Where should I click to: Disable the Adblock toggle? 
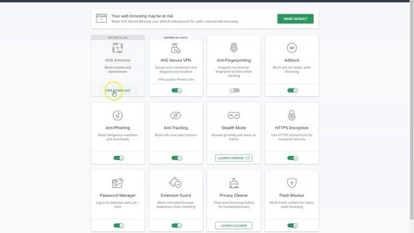292,91
